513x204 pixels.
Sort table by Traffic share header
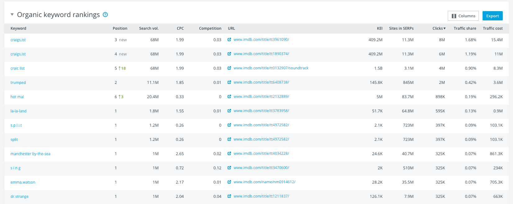pos(465,28)
